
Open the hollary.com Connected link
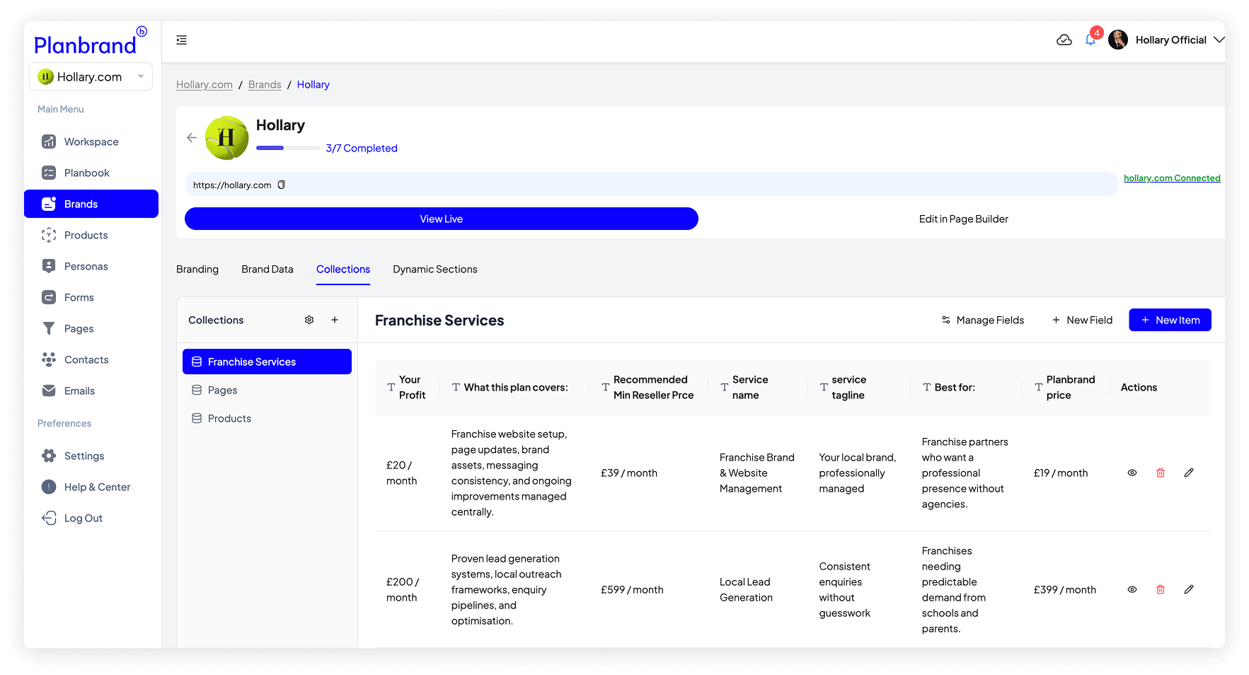click(x=1171, y=178)
